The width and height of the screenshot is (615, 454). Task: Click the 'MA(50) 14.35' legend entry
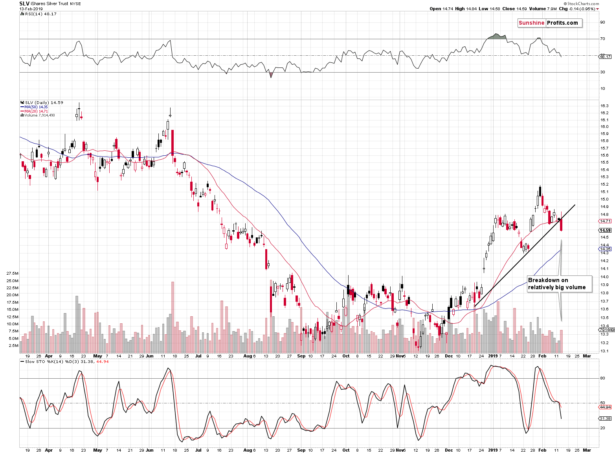(x=36, y=107)
